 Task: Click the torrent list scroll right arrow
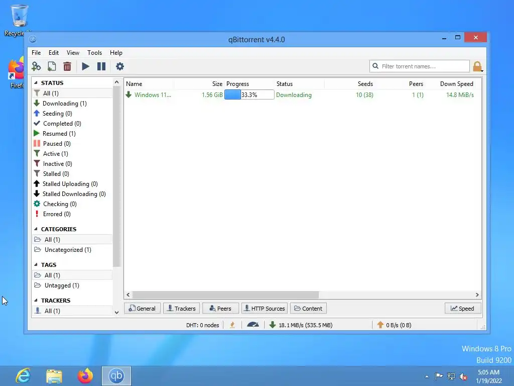[477, 295]
